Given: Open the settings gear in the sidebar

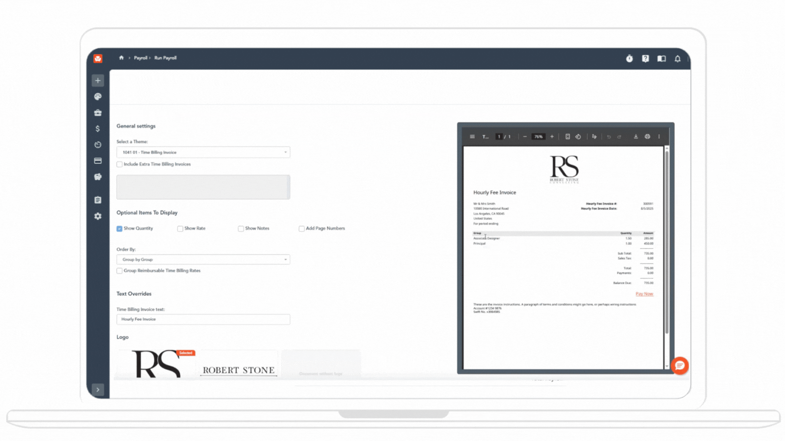Looking at the screenshot, I should coord(98,216).
